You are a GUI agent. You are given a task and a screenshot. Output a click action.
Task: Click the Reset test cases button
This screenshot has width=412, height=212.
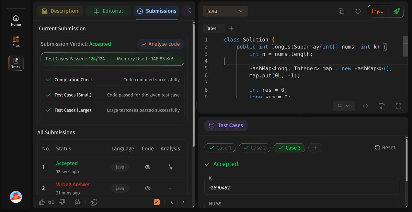tap(385, 148)
